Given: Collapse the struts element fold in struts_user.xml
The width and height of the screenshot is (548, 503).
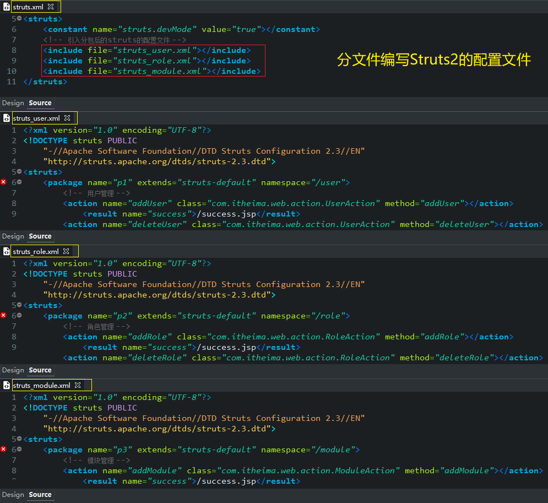Looking at the screenshot, I should tap(20, 171).
